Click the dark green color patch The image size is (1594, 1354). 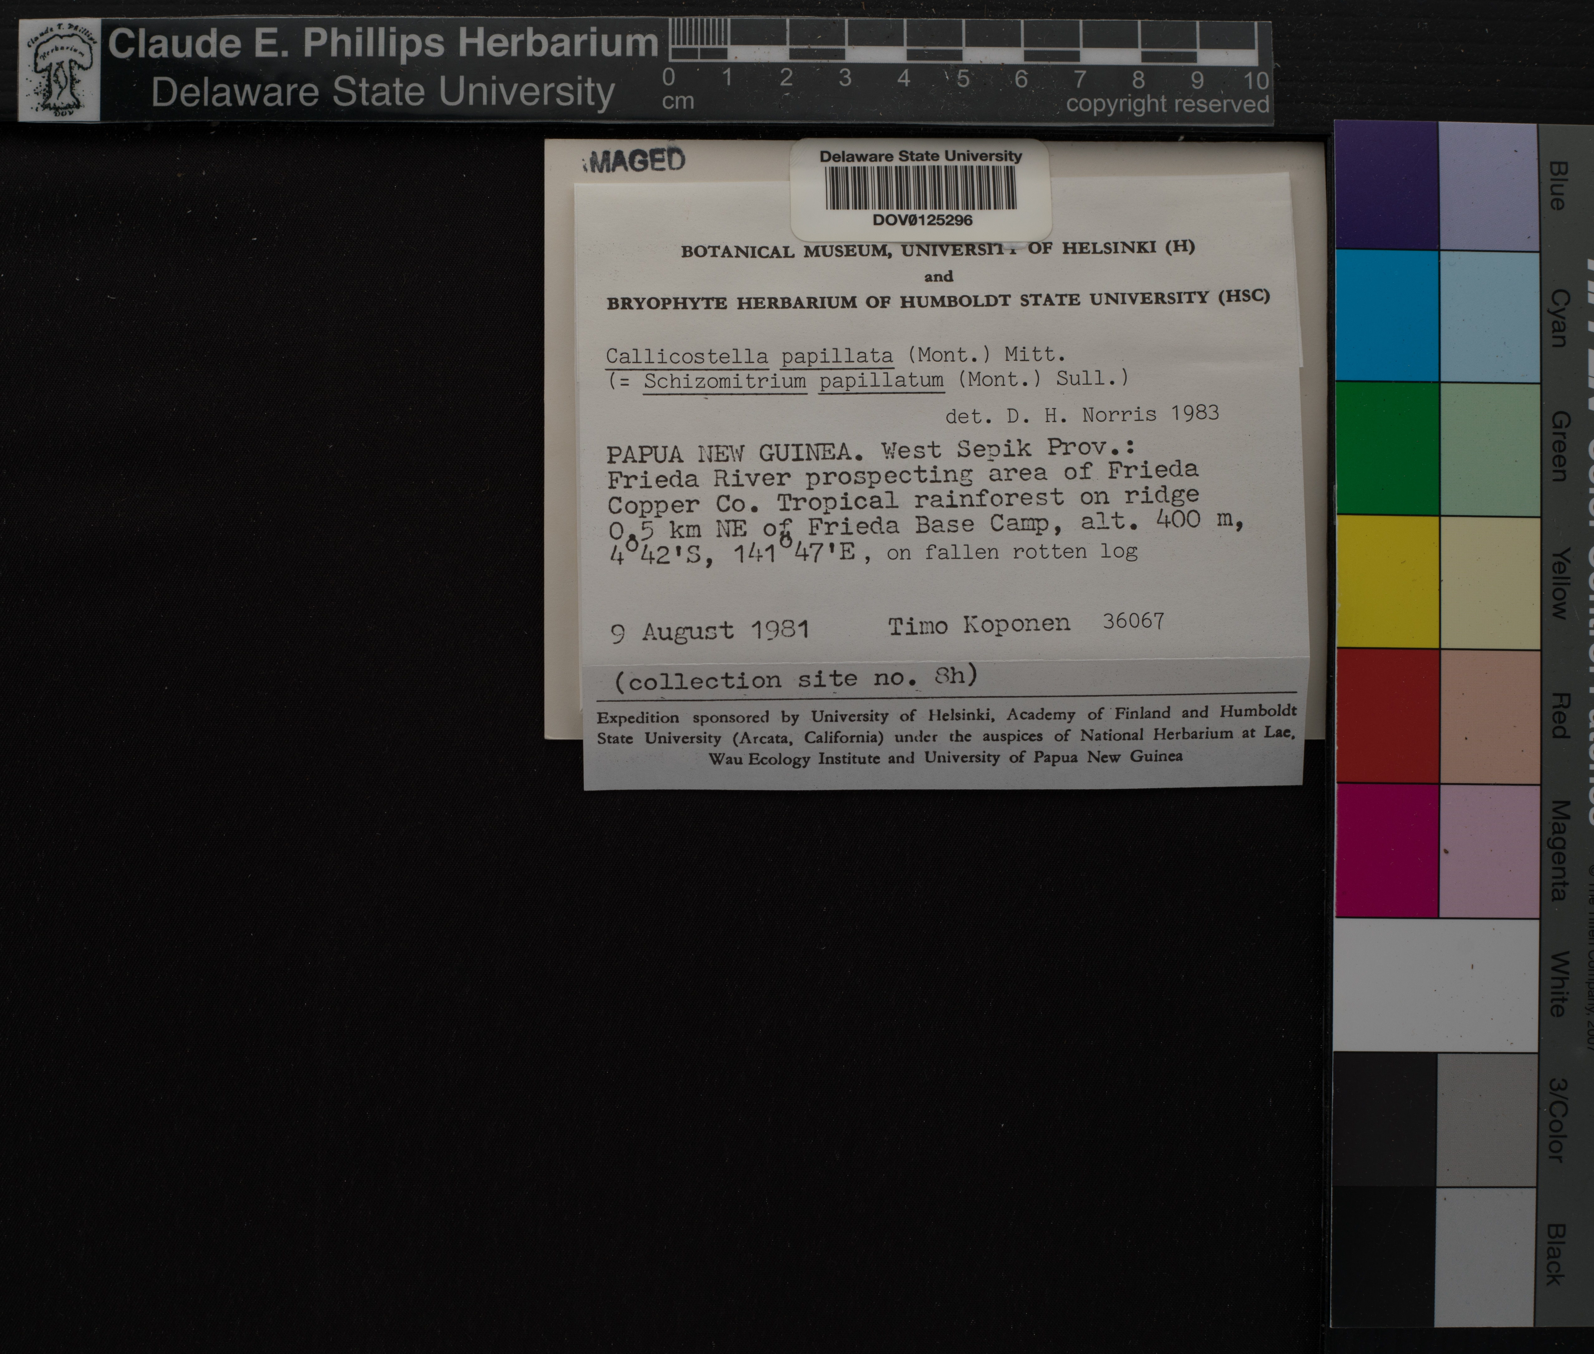[x=1386, y=448]
